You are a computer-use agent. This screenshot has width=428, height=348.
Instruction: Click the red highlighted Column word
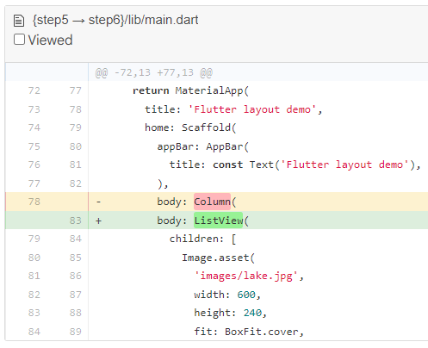pos(212,202)
